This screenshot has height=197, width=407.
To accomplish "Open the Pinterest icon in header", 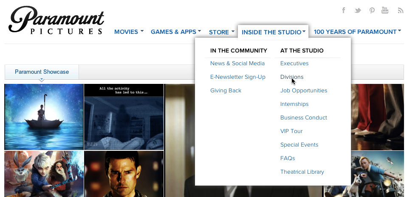I will coord(372,10).
